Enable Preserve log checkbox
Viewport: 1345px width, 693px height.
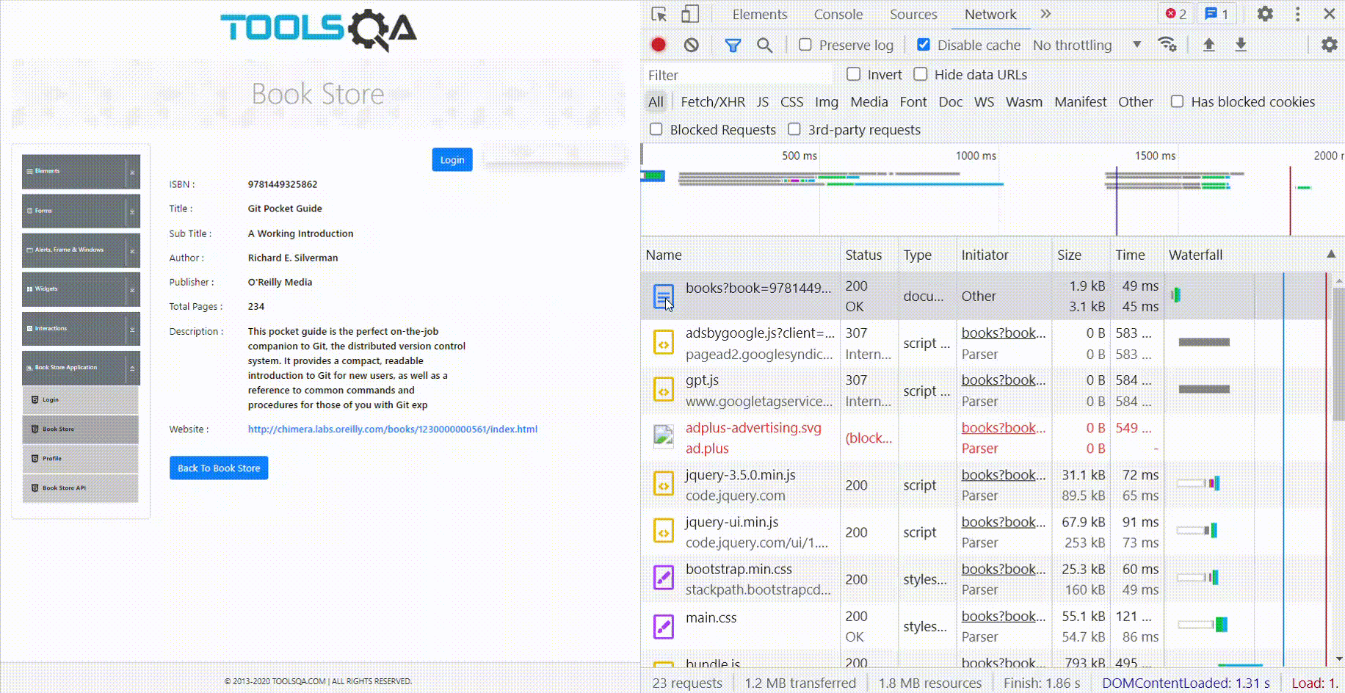[805, 45]
